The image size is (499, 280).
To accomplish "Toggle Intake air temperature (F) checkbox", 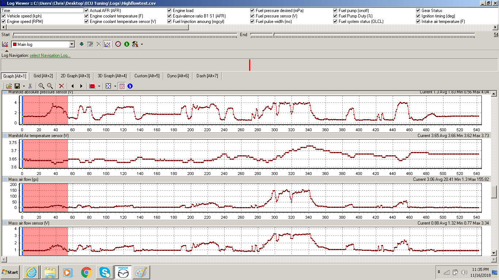I will (x=418, y=22).
